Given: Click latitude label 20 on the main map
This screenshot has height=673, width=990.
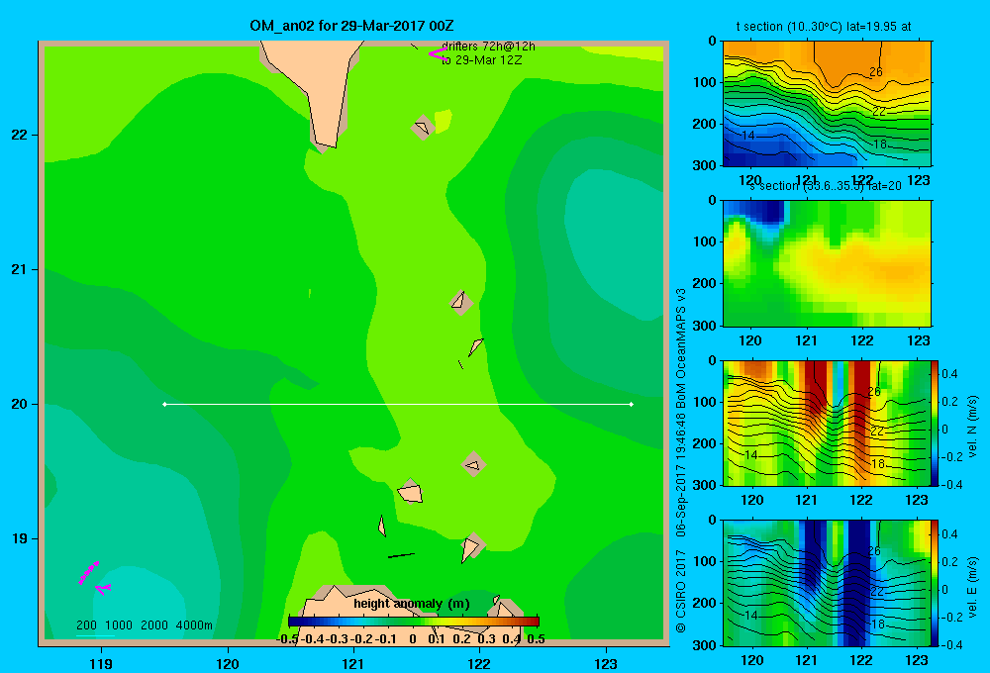Looking at the screenshot, I should [x=20, y=404].
